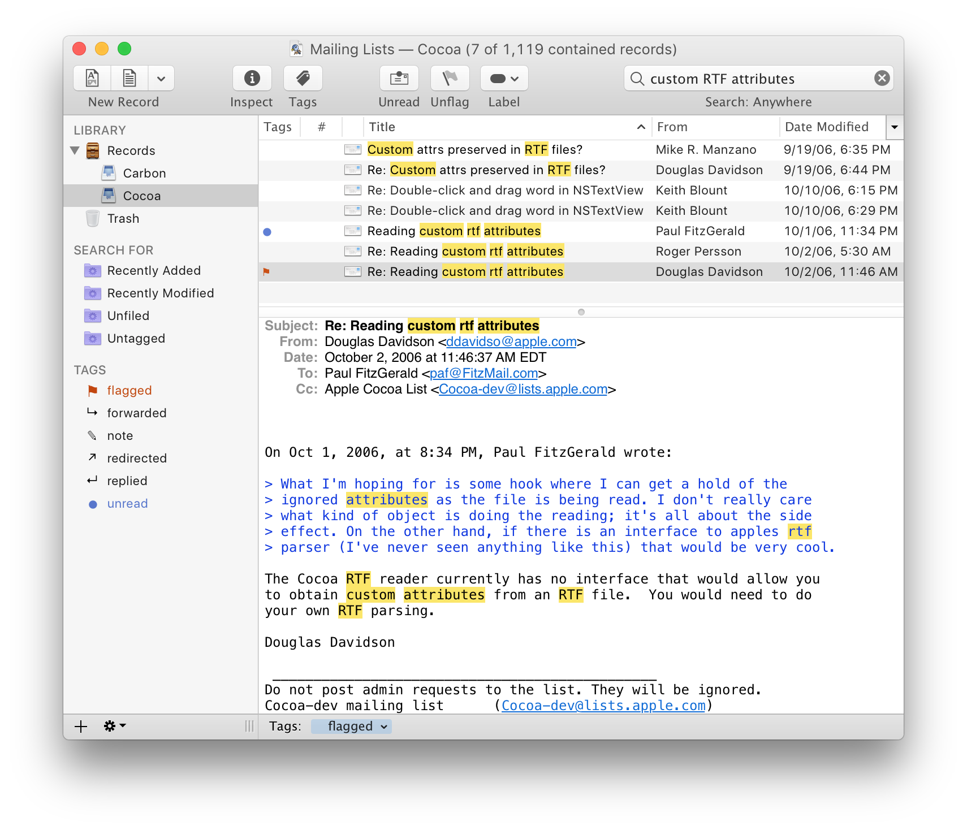The image size is (967, 830).
Task: Click the add plus button at bottom
Action: 81,727
